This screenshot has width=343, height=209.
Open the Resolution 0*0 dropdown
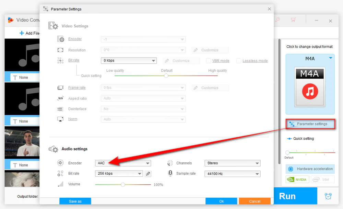pyautogui.click(x=143, y=50)
